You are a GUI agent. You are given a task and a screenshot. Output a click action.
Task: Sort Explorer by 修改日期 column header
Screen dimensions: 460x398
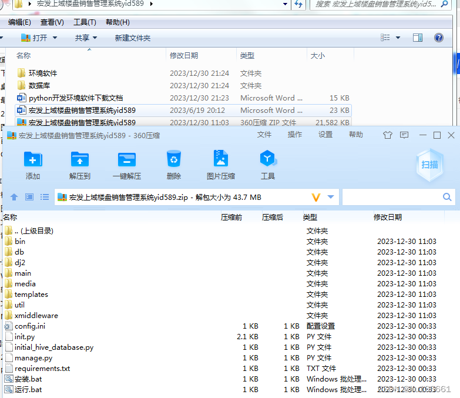click(x=184, y=55)
